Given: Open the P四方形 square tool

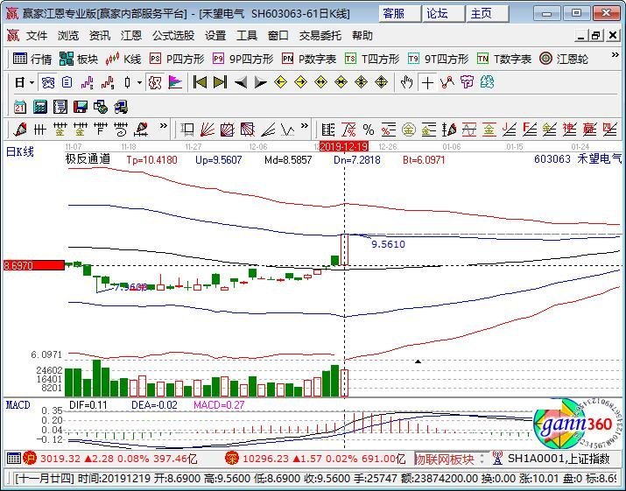Looking at the screenshot, I should tap(177, 60).
